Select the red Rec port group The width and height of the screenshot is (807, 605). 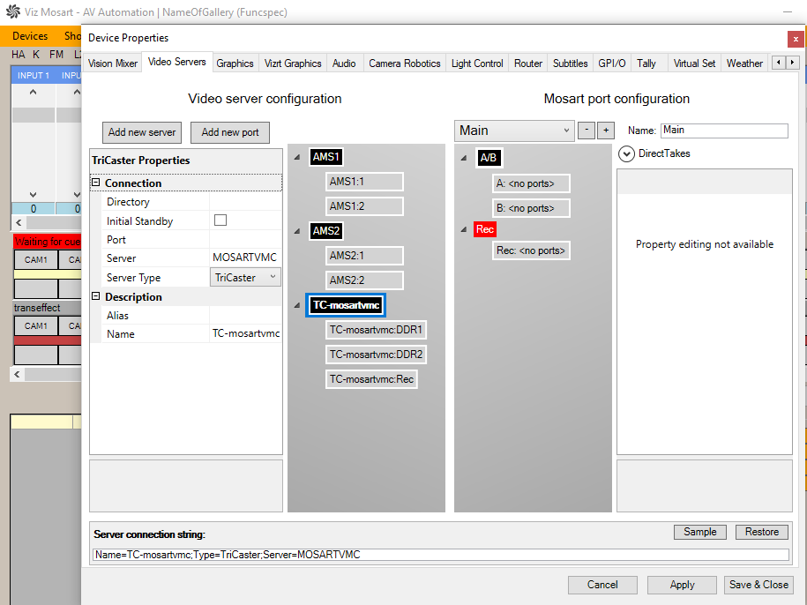pyautogui.click(x=484, y=229)
